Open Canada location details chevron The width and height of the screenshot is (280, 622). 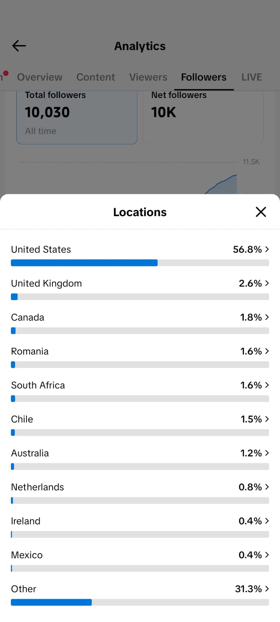click(267, 317)
